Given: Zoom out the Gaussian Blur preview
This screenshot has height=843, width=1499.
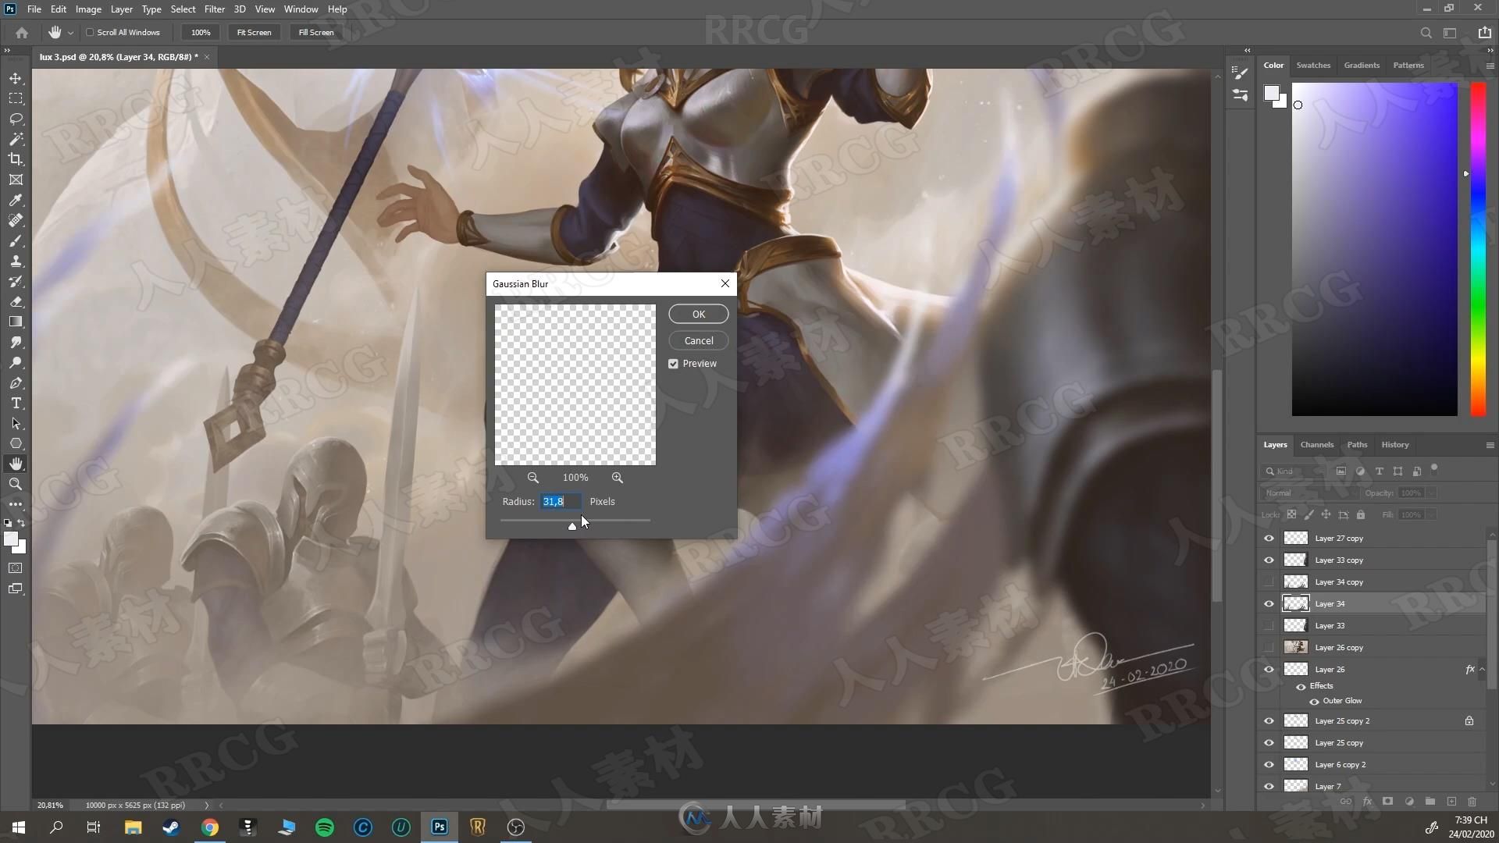Looking at the screenshot, I should (x=532, y=477).
